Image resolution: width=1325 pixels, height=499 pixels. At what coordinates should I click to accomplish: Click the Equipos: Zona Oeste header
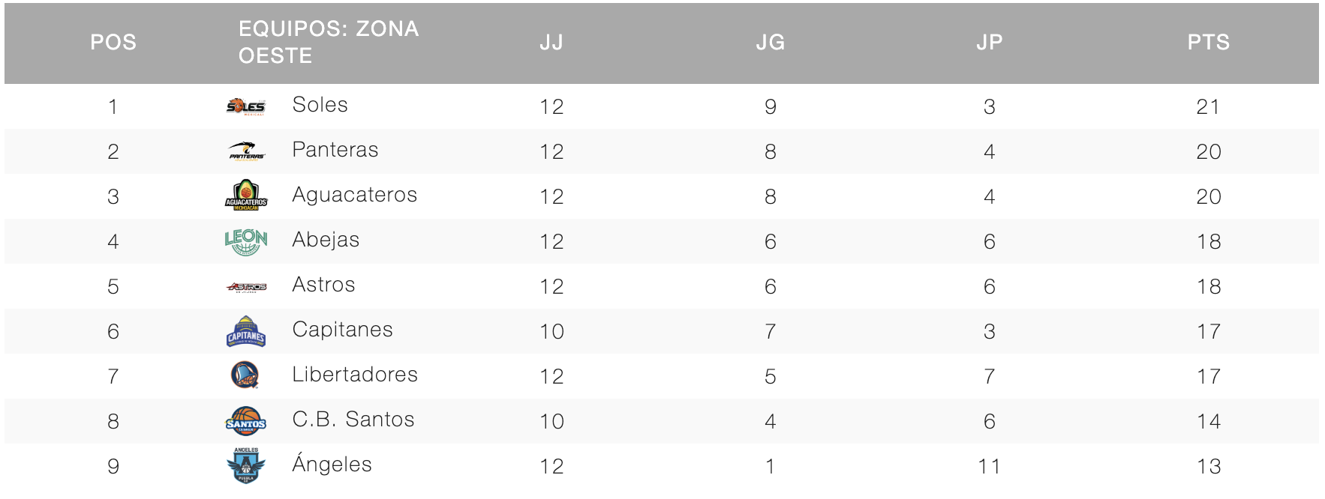[329, 42]
